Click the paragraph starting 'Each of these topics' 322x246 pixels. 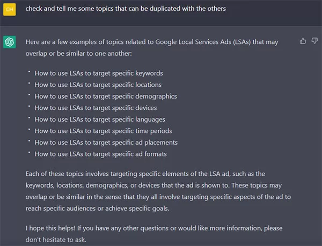click(x=158, y=191)
